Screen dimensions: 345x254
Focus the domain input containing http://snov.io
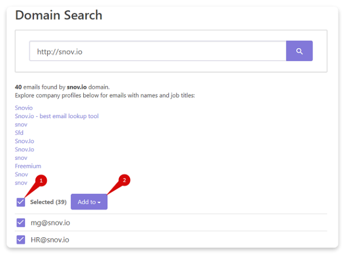[x=158, y=51]
